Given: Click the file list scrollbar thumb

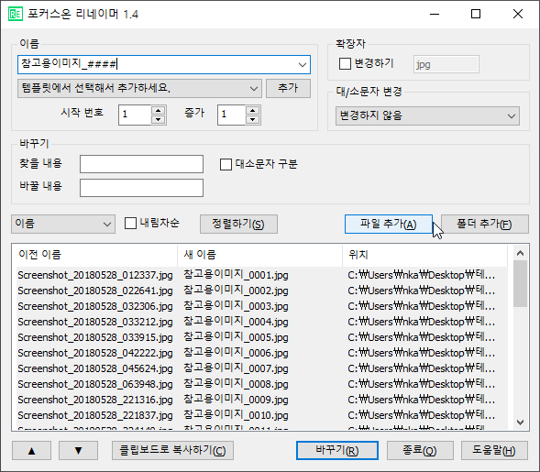Looking at the screenshot, I should [x=521, y=284].
